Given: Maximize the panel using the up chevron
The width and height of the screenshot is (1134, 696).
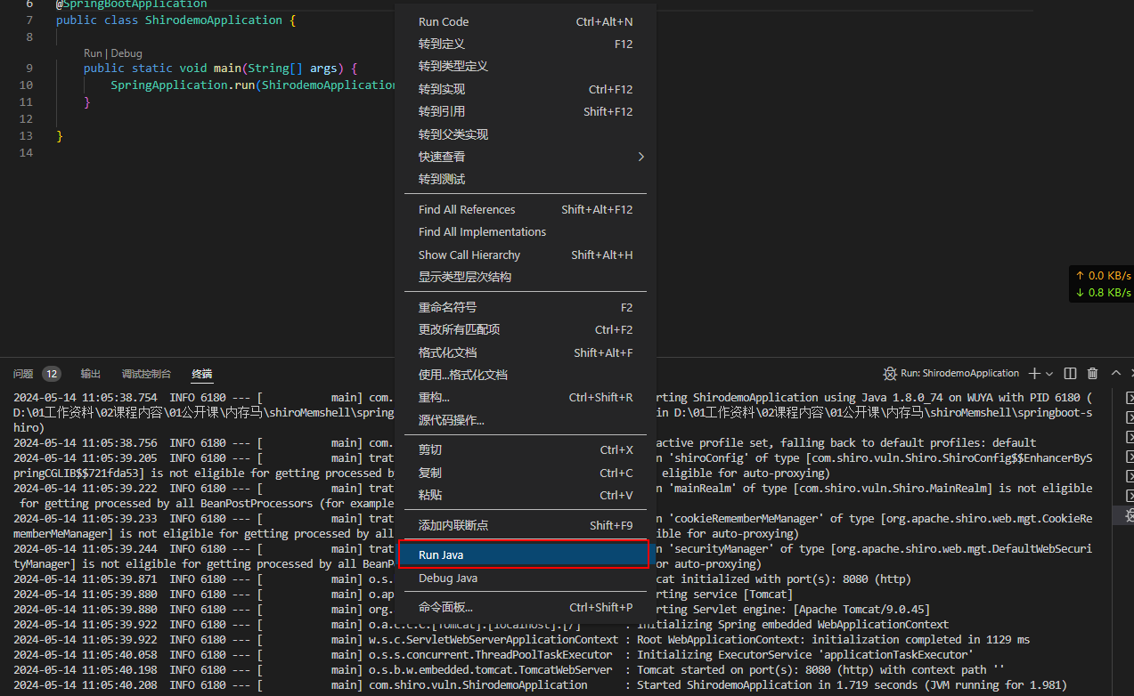Looking at the screenshot, I should [1116, 374].
